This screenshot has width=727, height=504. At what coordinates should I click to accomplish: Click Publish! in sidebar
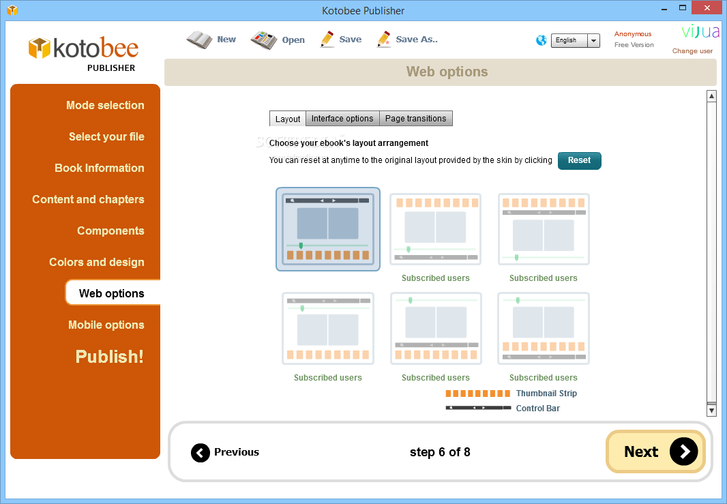coord(109,357)
